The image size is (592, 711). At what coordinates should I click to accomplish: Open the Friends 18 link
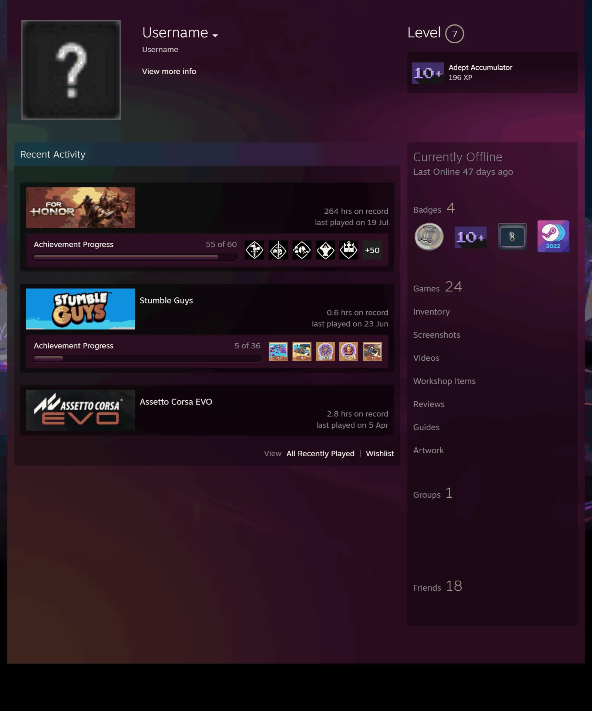pos(438,586)
